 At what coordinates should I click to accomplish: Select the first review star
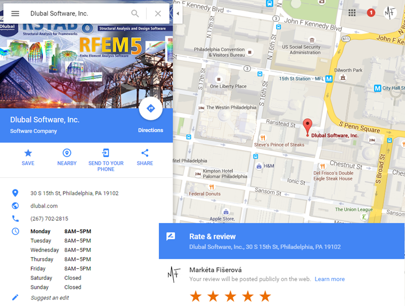(x=196, y=296)
